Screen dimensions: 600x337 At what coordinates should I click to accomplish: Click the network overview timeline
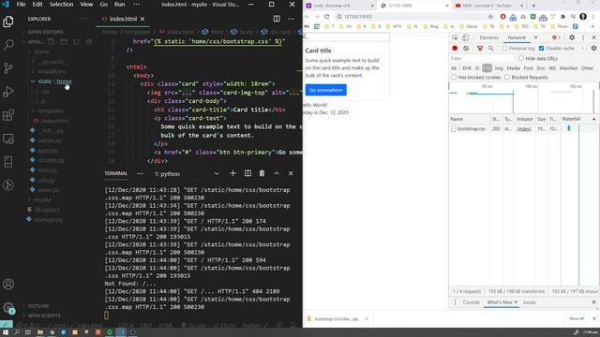524,97
